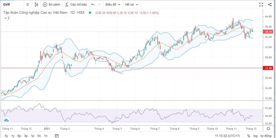The image size is (276, 138).
Task: Select the 1p time range
Action: pos(32,136)
